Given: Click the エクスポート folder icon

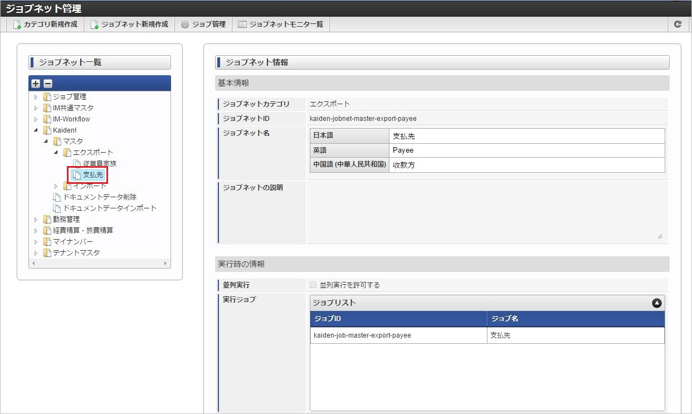Looking at the screenshot, I should coord(67,153).
